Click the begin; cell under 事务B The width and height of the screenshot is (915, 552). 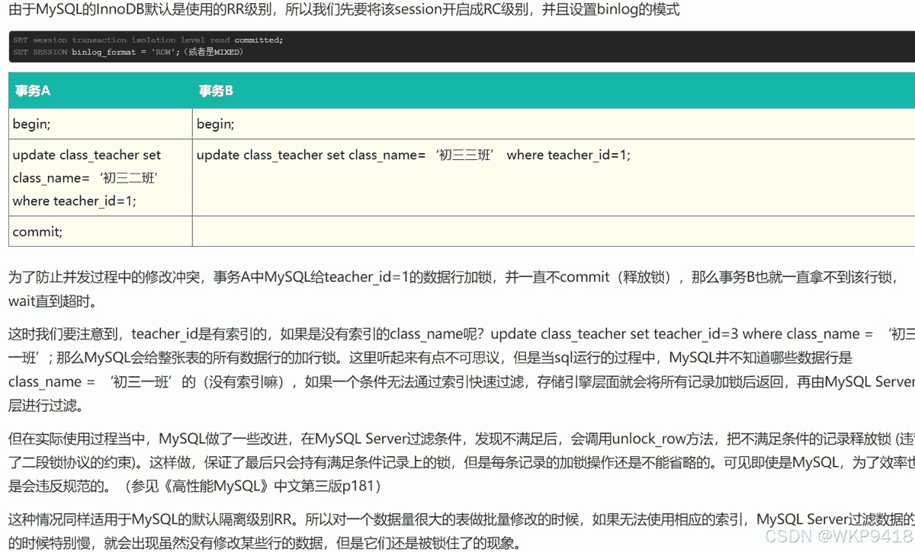coord(216,123)
